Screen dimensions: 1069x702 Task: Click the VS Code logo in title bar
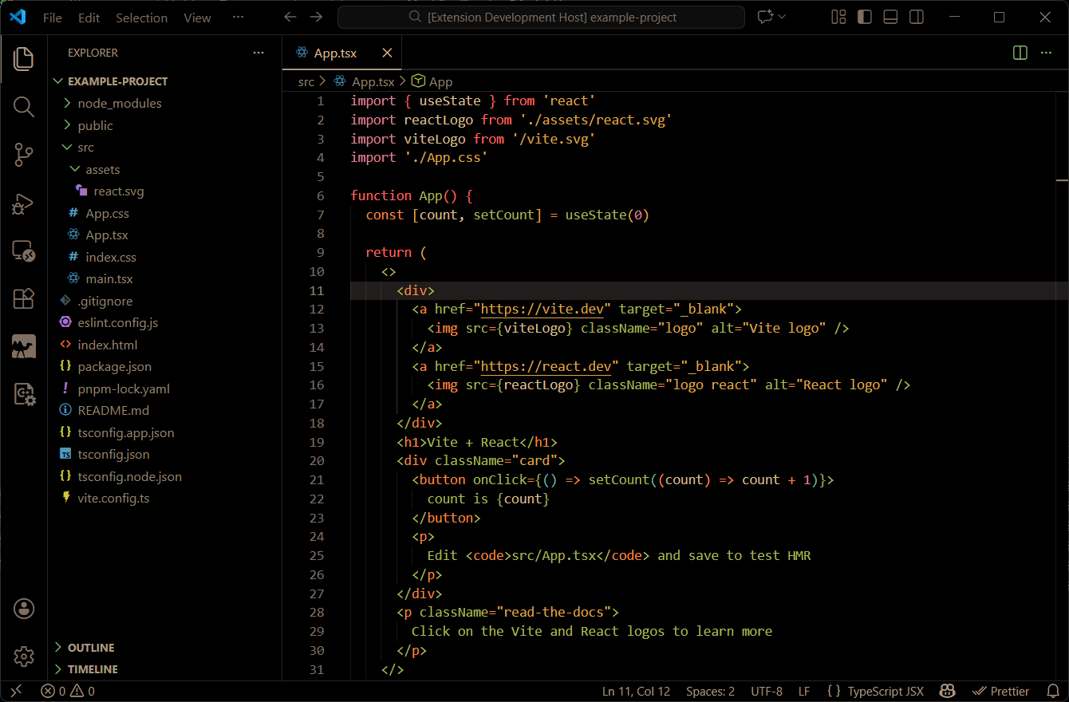18,17
